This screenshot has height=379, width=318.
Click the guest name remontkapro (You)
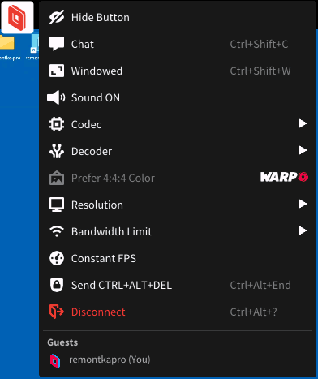coord(110,360)
